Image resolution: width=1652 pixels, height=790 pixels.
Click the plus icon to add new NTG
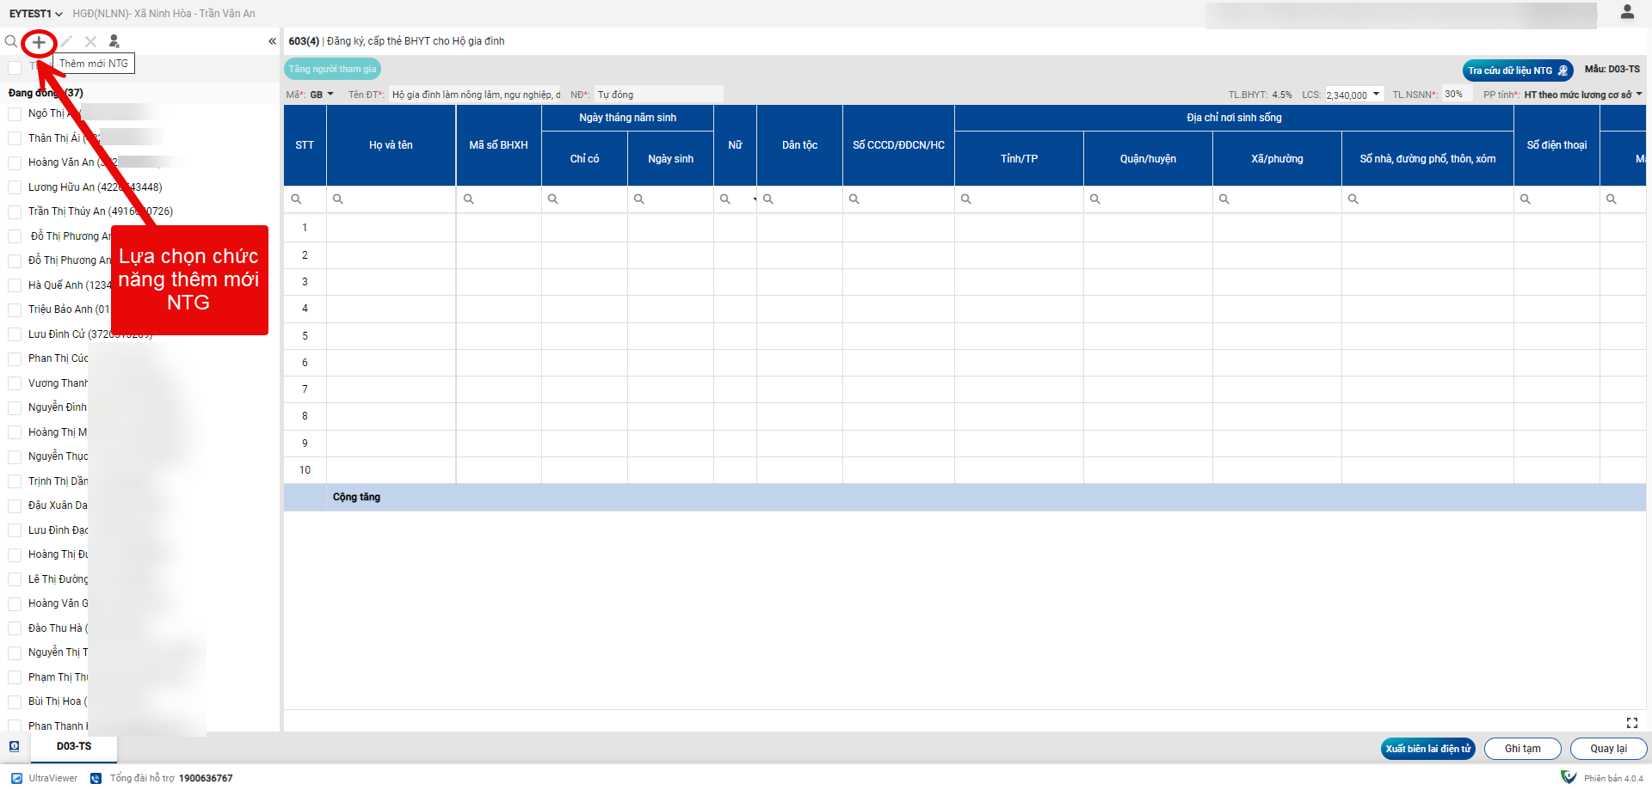pyautogui.click(x=39, y=42)
